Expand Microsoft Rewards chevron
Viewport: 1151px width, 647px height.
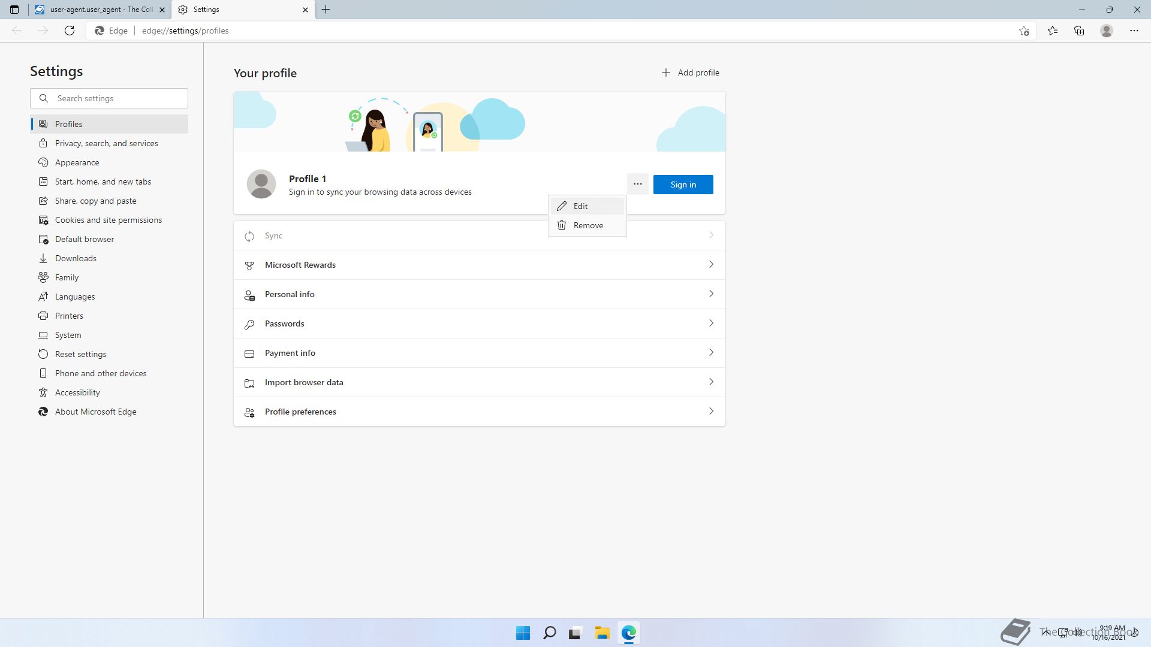711,264
